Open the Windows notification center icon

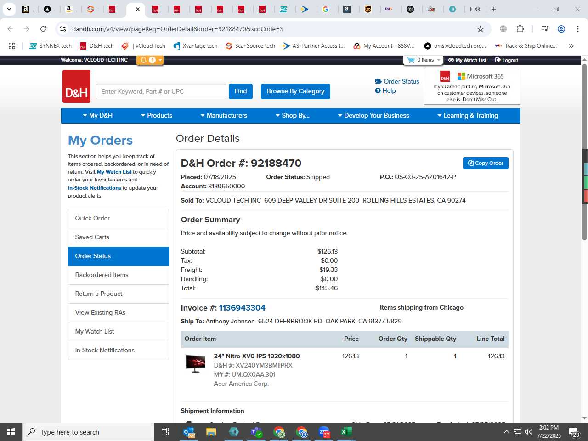pos(574,432)
